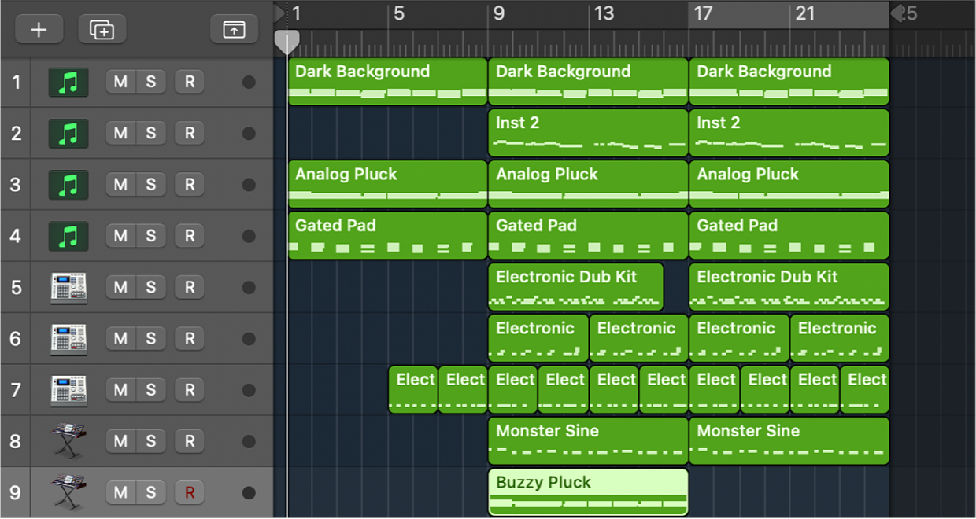Mute track 8 with its M button

click(x=120, y=440)
